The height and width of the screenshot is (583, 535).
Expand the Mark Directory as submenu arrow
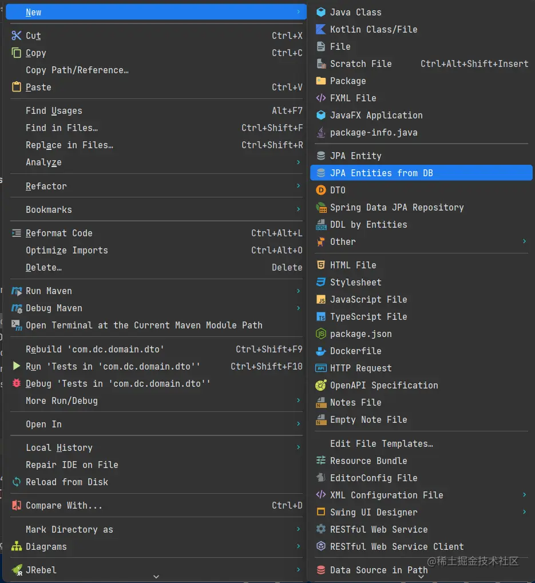coord(298,529)
